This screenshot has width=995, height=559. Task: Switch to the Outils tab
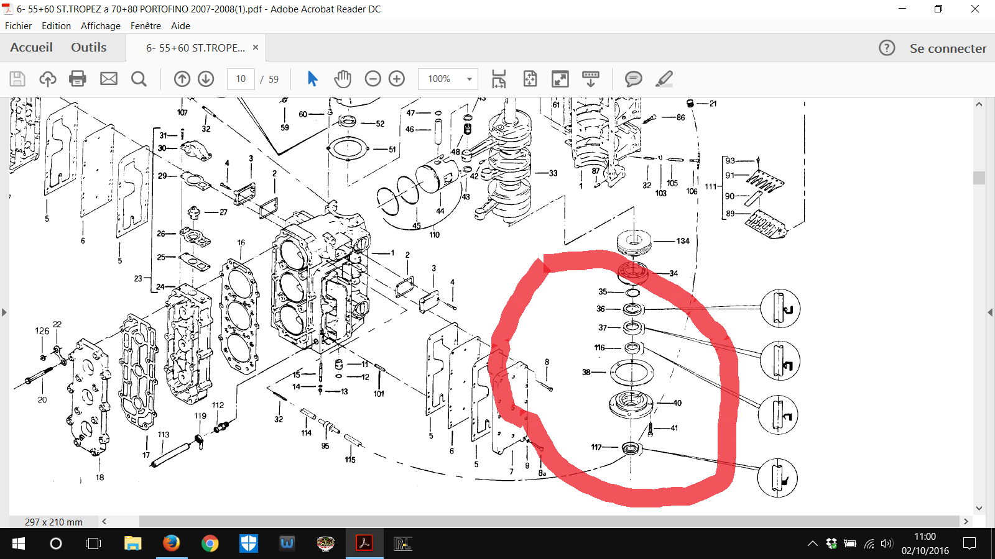[x=89, y=47]
